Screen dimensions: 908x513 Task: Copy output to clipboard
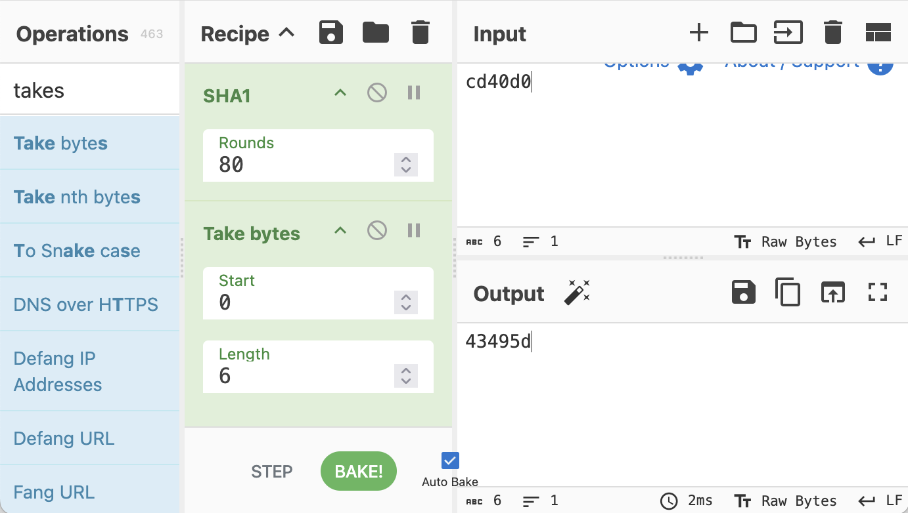[x=787, y=293]
